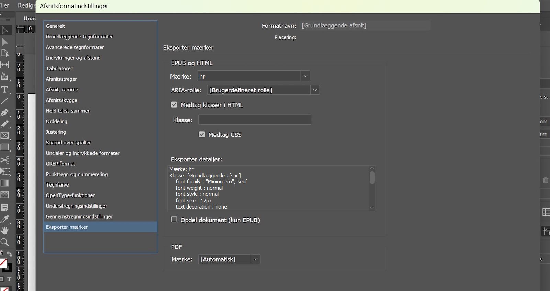
Task: Go to Punkttegn og nummerering section
Action: (x=77, y=174)
